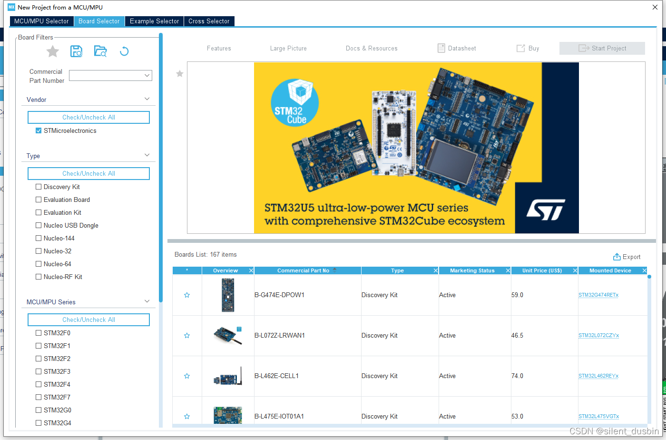Click Check/Uncheck All under Vendor

[x=88, y=117]
